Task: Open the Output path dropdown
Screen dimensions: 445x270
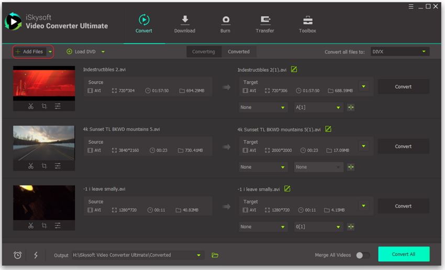Action: 199,255
